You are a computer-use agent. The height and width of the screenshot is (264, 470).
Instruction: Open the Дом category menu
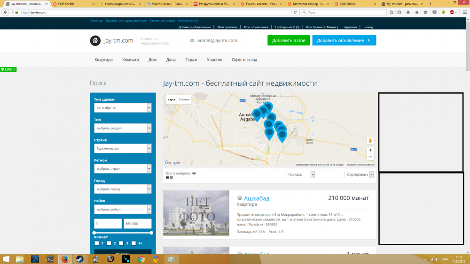[x=152, y=60]
